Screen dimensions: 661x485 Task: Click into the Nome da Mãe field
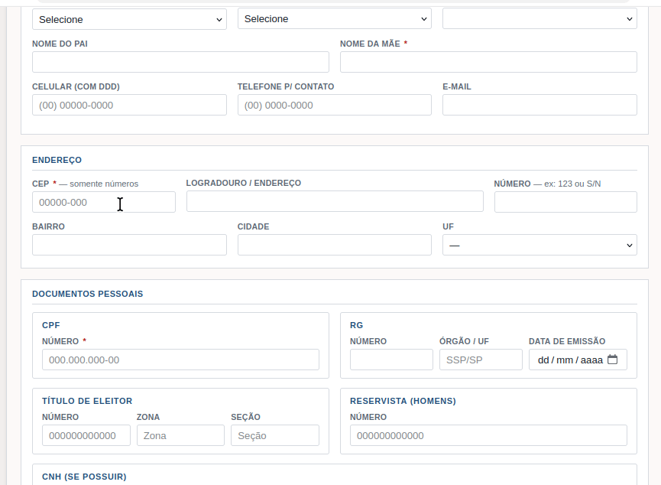(x=488, y=62)
